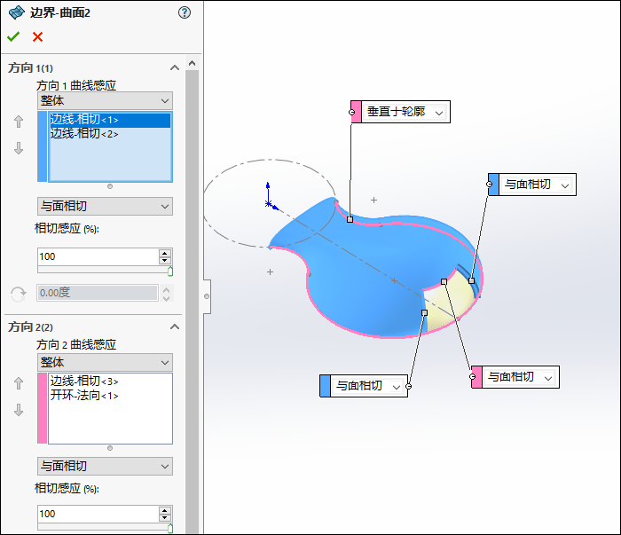
Task: Click blue swatch on top-right 与面相切 callout
Action: click(494, 185)
